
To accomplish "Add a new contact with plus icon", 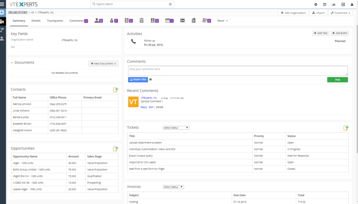I will 116,90.
